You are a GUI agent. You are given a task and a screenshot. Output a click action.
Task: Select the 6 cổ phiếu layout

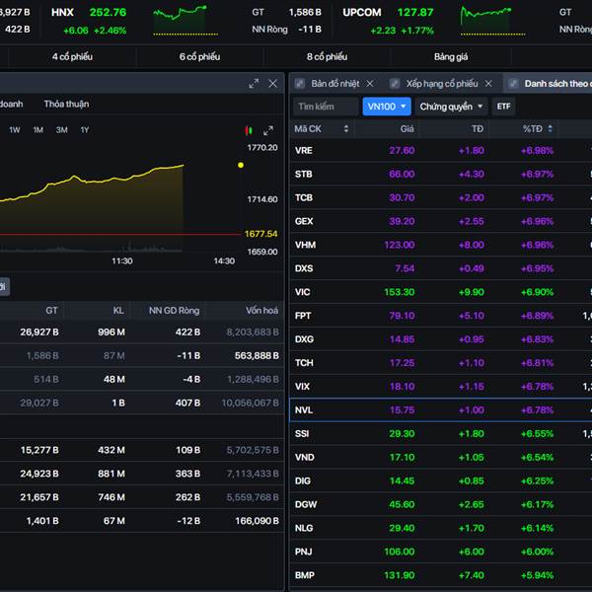199,56
